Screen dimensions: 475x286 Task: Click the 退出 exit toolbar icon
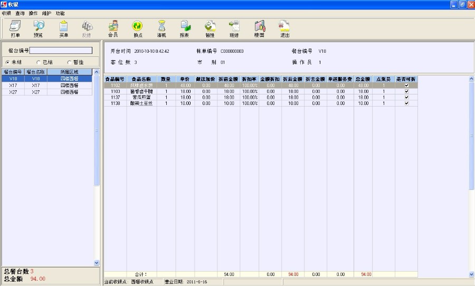(284, 29)
